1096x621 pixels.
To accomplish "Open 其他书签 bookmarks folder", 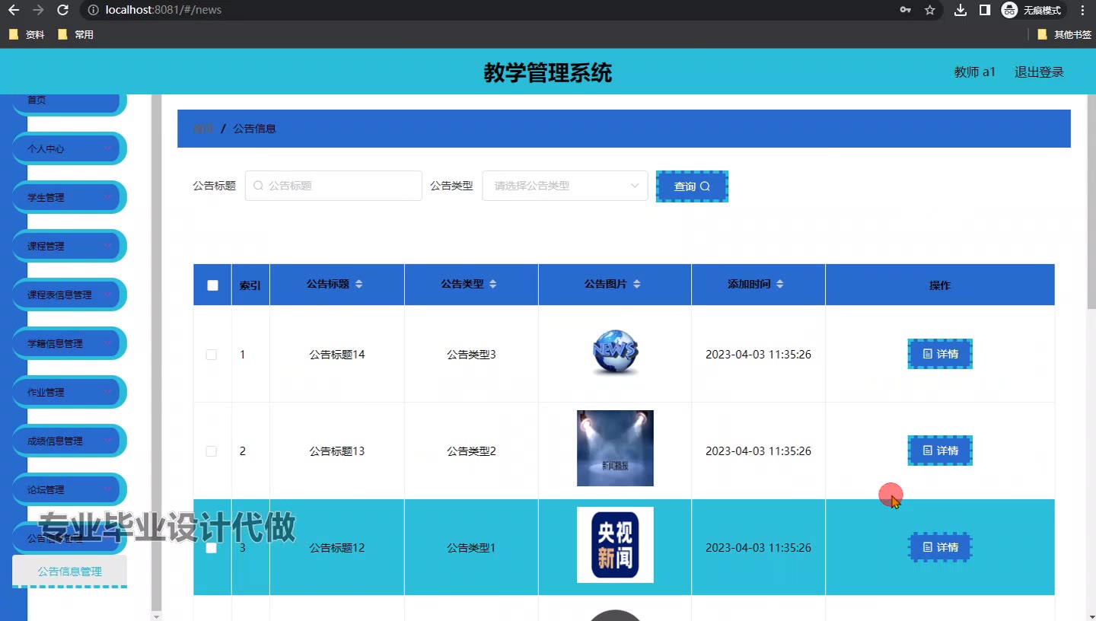I will tap(1064, 34).
